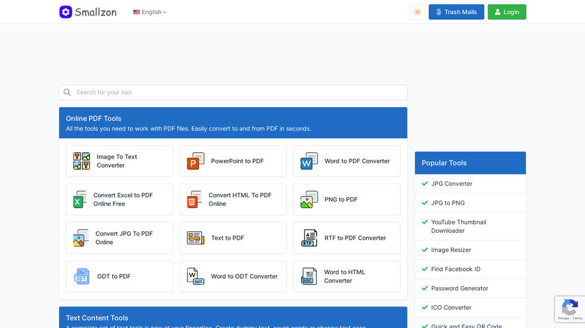Select YouTube Thumbnail Downloader in Popular Tools

458,227
